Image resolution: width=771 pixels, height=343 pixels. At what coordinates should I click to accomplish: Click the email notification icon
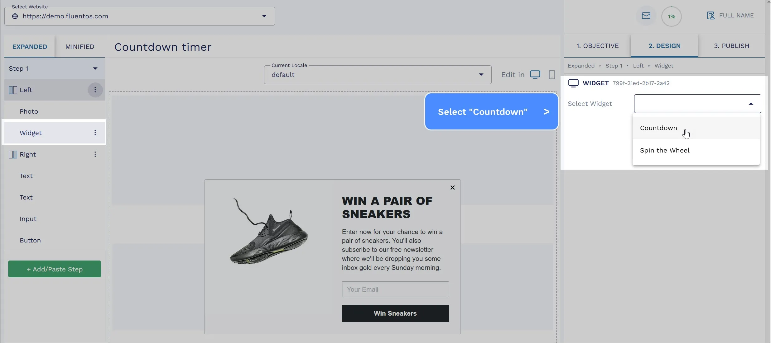[x=646, y=16]
